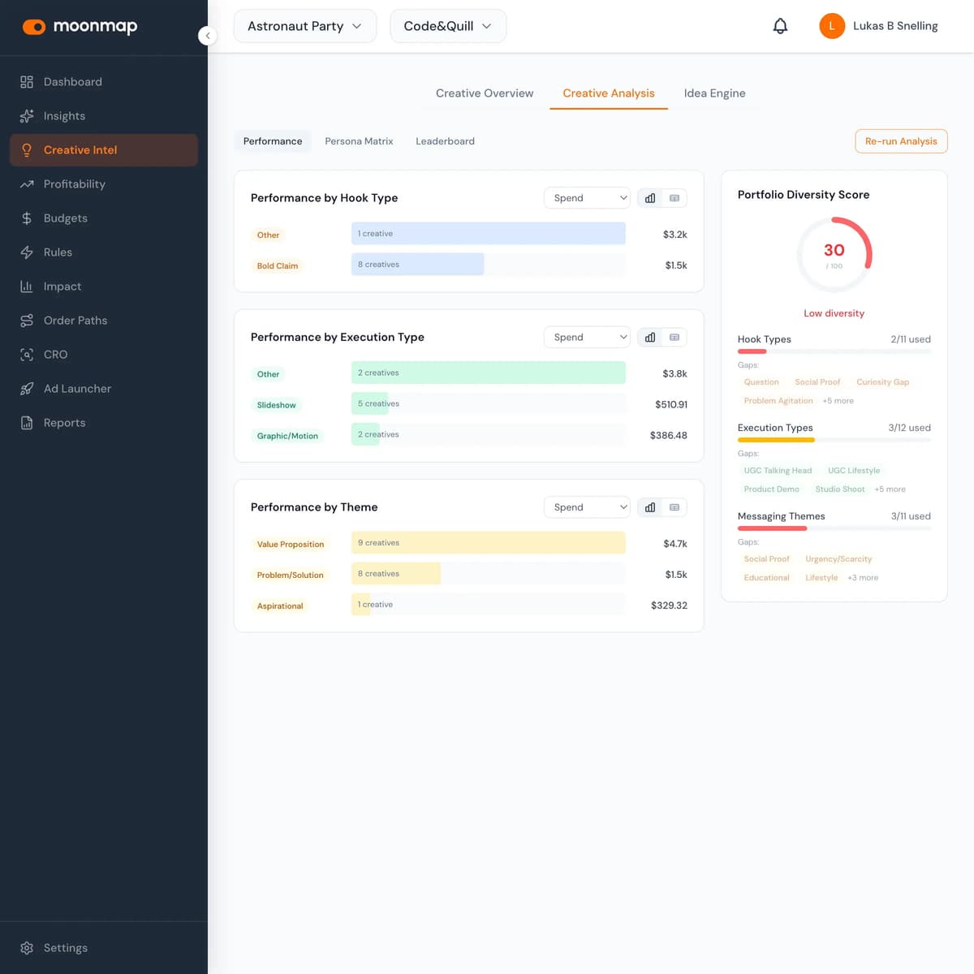Click the Insights sparkle icon
974x974 pixels.
point(27,116)
